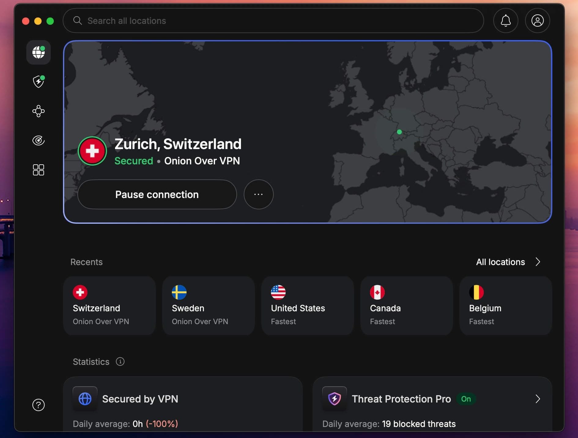Open notifications bell icon
Viewport: 578px width, 438px height.
[506, 21]
